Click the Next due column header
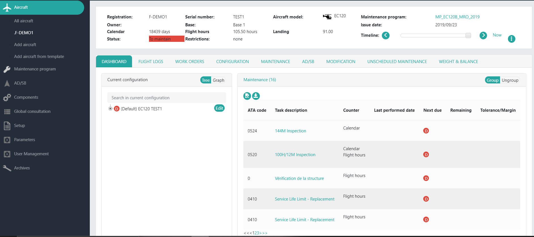 pyautogui.click(x=432, y=110)
